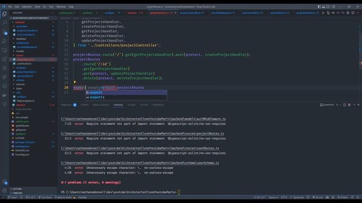This screenshot has width=362, height=203.
Task: Open the File menu
Action: (x=10, y=7)
